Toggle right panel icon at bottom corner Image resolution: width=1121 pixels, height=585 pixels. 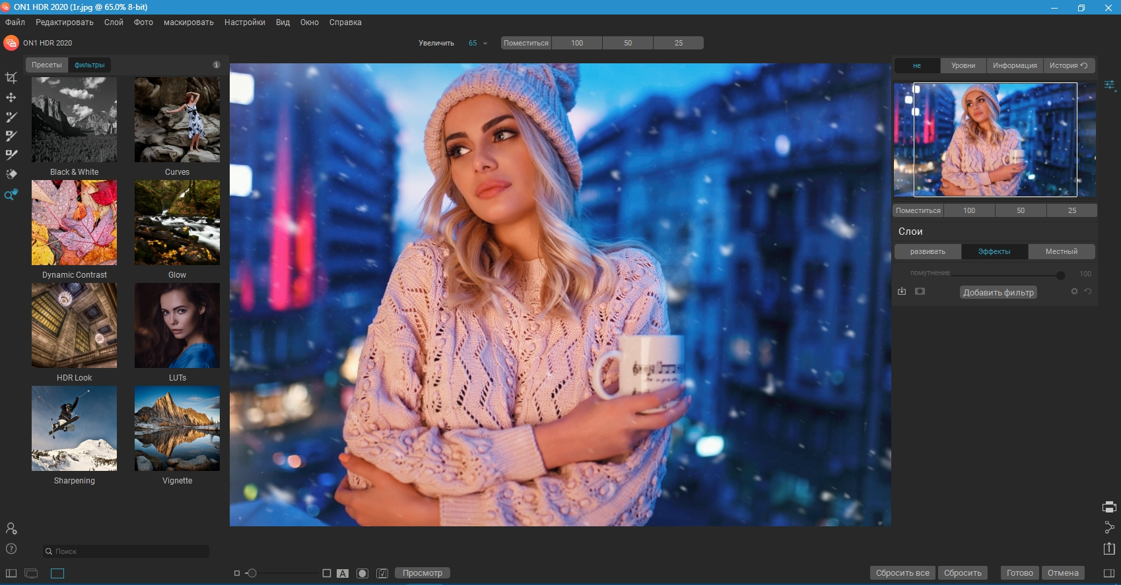(x=1109, y=573)
